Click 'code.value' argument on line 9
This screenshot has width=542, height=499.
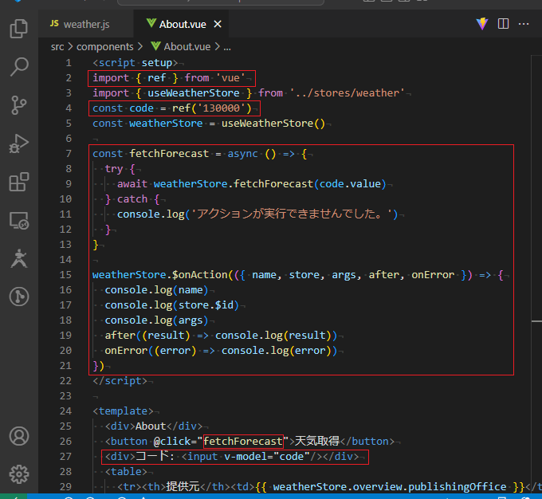coord(350,183)
